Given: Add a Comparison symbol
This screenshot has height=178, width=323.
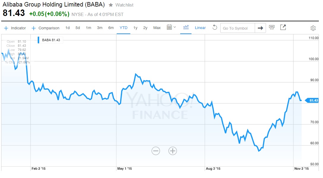Looking at the screenshot, I should 45,28.
